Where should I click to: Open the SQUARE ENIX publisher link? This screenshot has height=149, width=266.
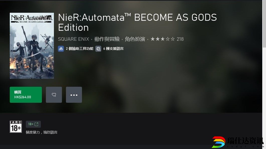click(x=73, y=39)
